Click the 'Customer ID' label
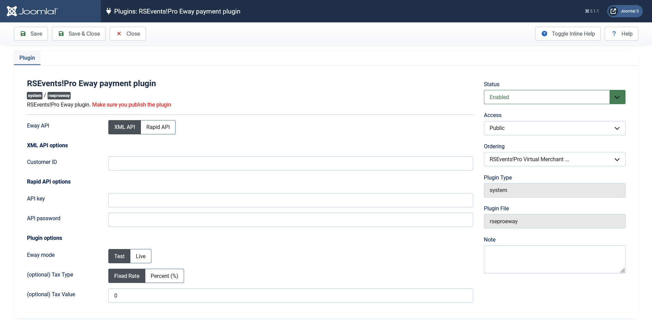This screenshot has width=652, height=324. click(42, 162)
